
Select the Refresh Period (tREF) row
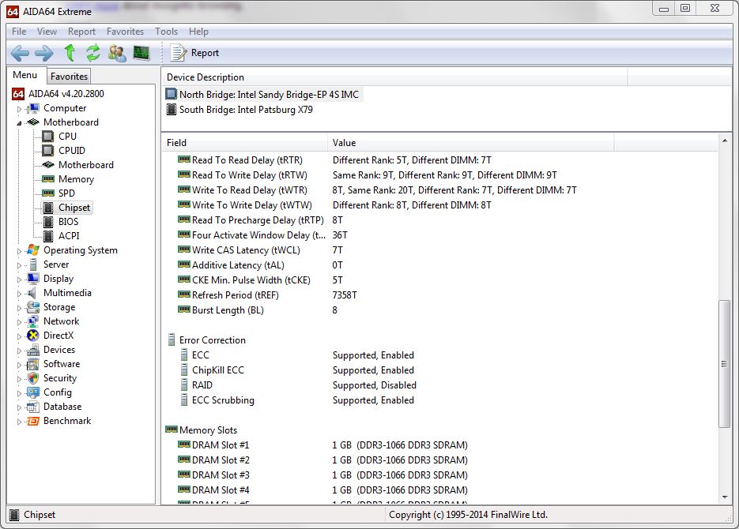click(x=439, y=295)
